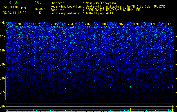
Task: Click the HROFFT 1.0.0 title text
Action: point(22,2)
